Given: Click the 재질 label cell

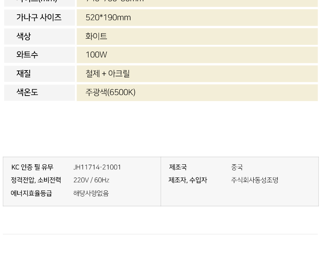Looking at the screenshot, I should click(39, 74).
